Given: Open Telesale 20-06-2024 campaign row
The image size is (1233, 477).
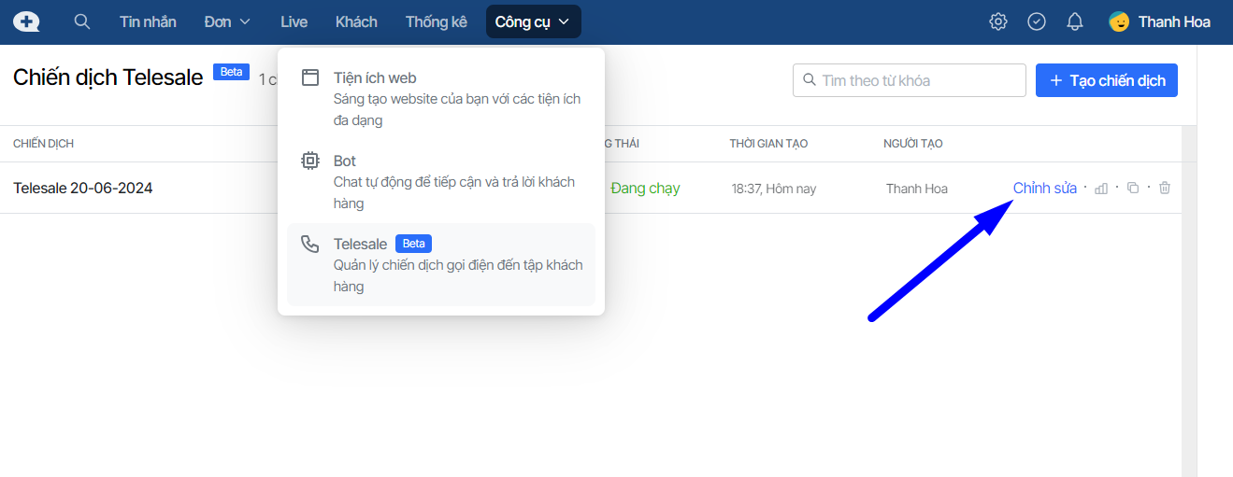Looking at the screenshot, I should [x=83, y=189].
